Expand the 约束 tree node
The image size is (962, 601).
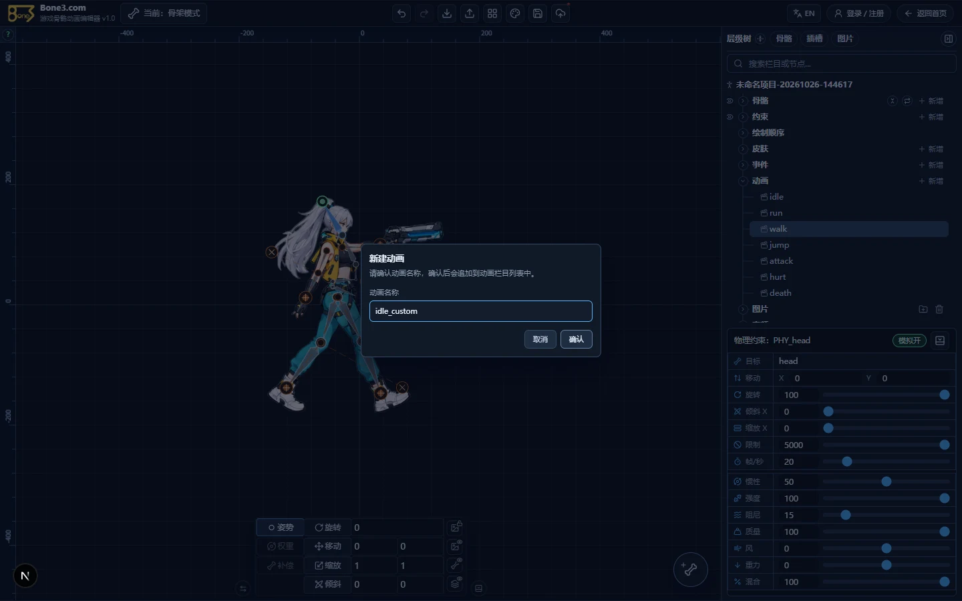point(743,117)
